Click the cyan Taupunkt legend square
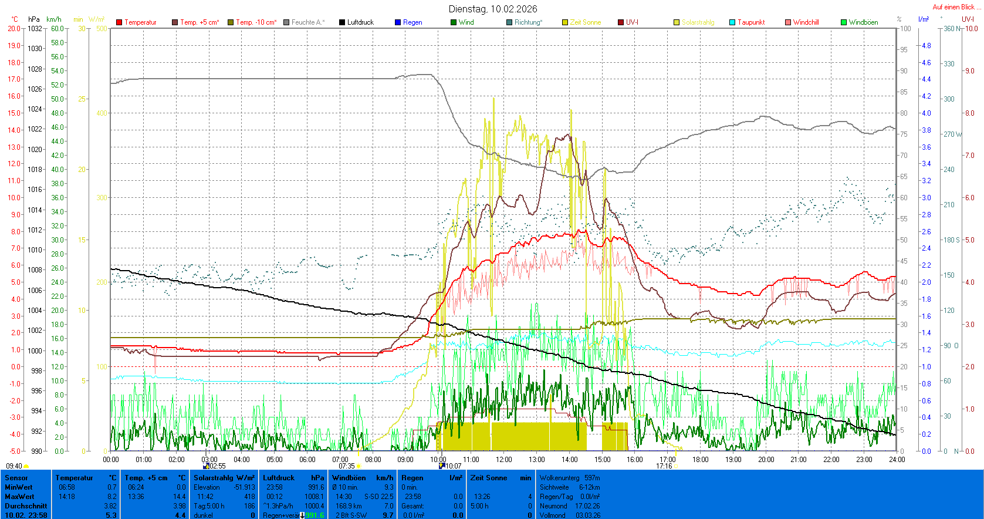The height and width of the screenshot is (519, 984). tap(732, 22)
